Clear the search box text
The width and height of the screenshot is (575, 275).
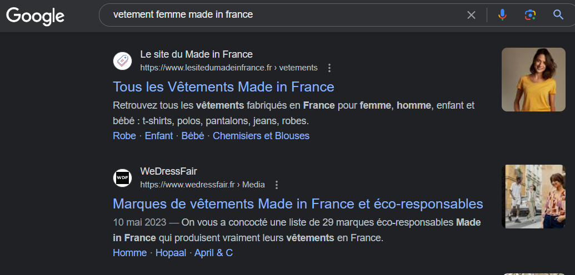point(471,15)
